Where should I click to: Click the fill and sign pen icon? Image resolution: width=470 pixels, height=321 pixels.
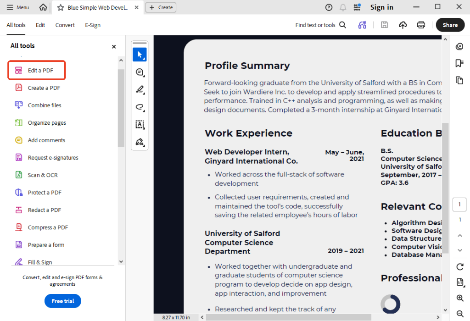tap(140, 142)
